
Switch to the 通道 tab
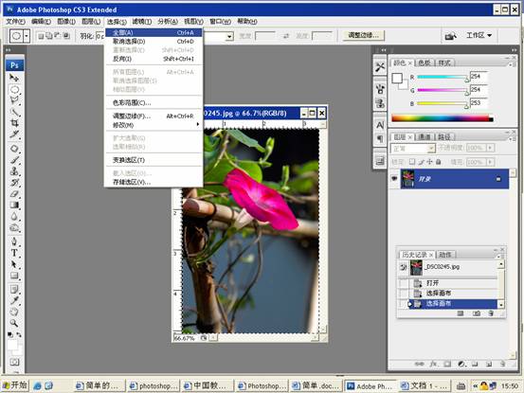[x=425, y=137]
